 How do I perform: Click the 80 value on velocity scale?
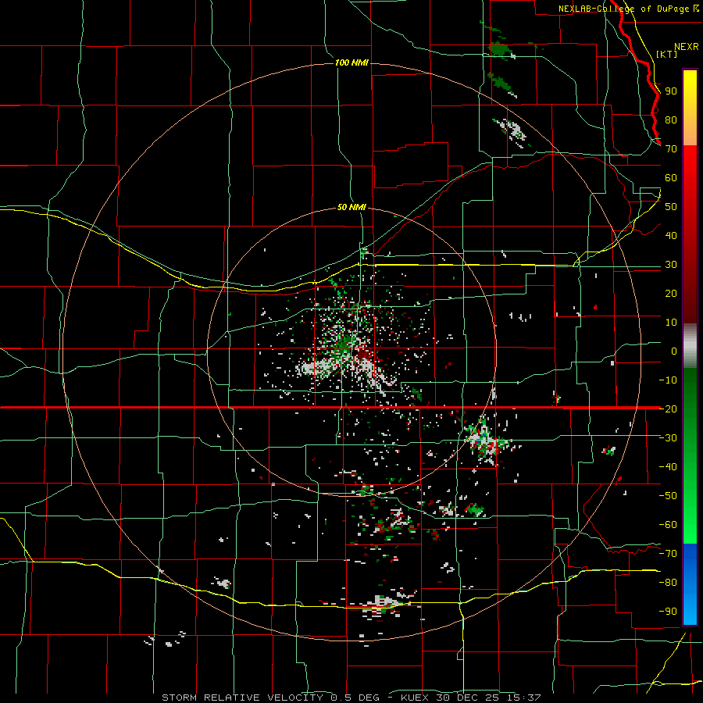point(671,120)
